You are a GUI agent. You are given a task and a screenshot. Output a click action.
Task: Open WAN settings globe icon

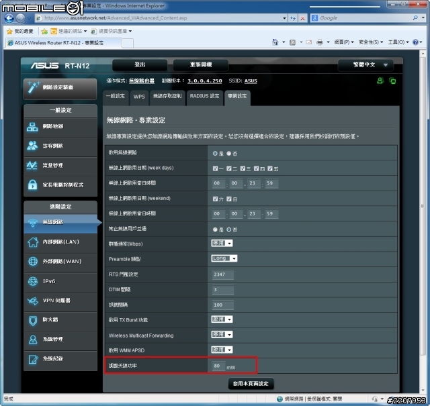pyautogui.click(x=33, y=261)
